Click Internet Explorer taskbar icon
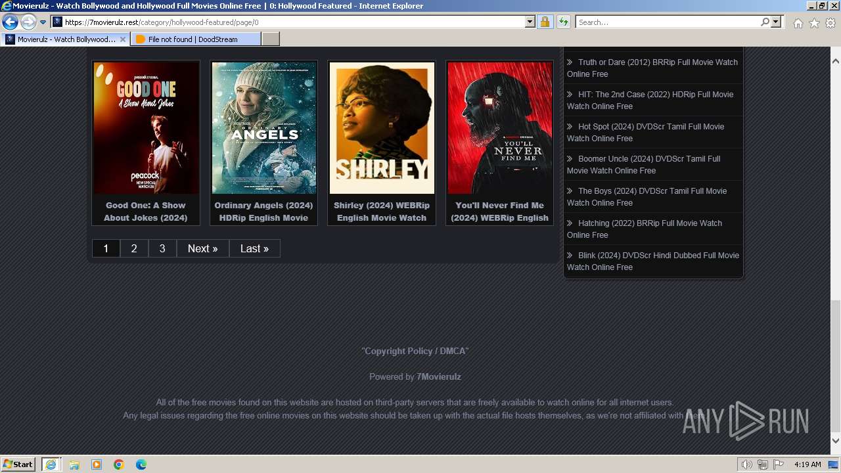841x473 pixels. 51,464
